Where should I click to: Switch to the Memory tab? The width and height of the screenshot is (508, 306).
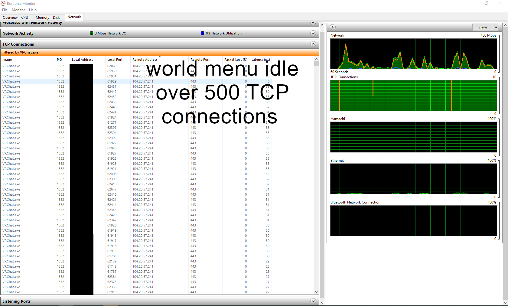(42, 18)
